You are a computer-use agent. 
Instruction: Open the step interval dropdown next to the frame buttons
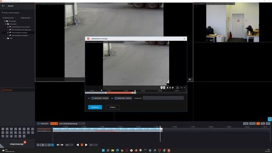[69, 145]
